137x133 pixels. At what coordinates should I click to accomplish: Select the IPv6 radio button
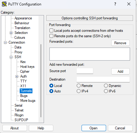(x=106, y=91)
